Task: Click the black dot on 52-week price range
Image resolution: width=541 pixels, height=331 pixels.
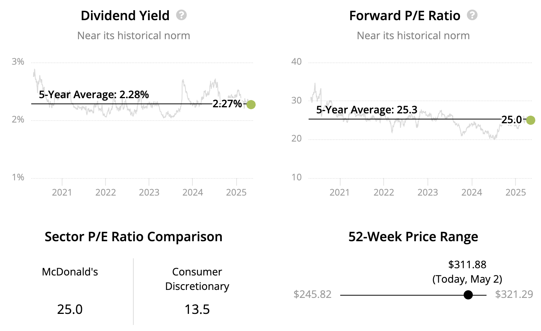Action: point(468,295)
